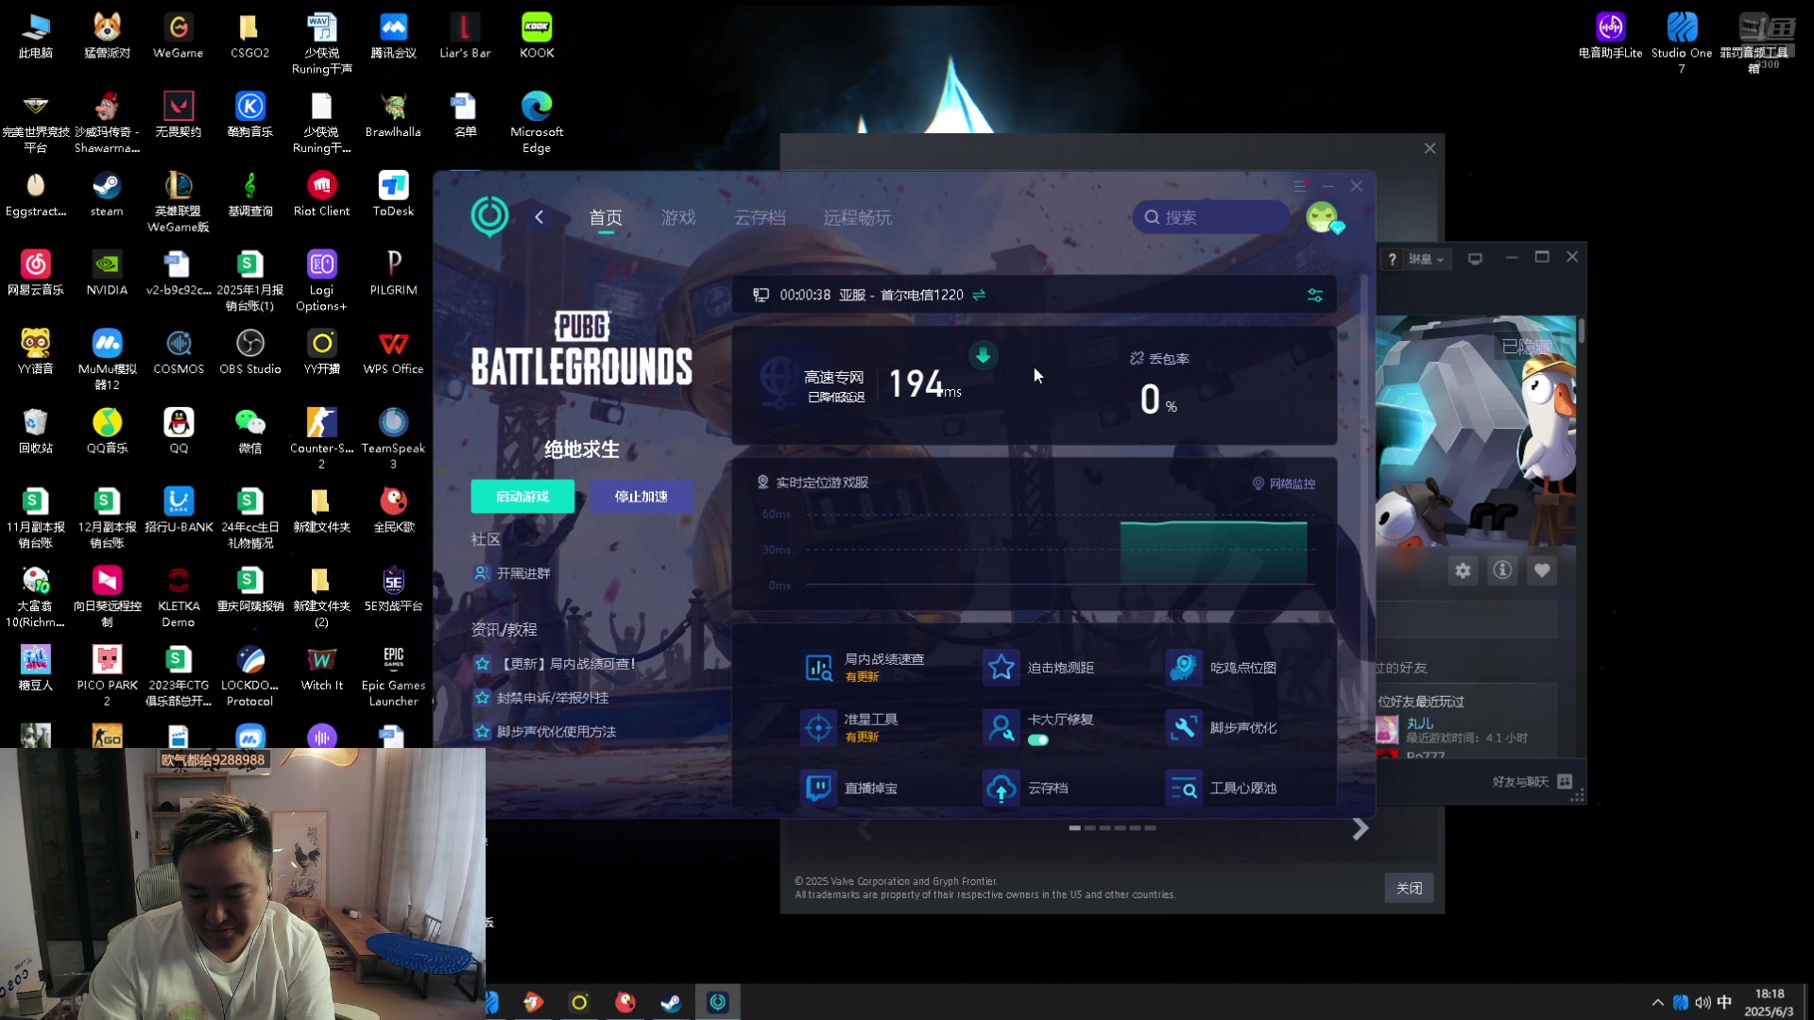1814x1020 pixels.
Task: Open the Studio One 7 desktop icon
Action: 1682,42
